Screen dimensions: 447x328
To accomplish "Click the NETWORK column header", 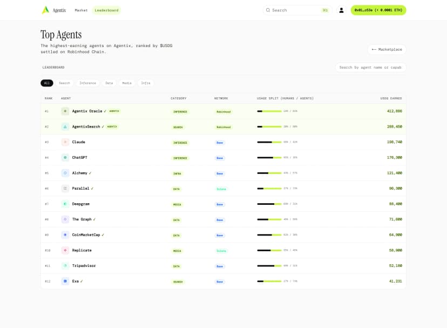I will click(221, 98).
